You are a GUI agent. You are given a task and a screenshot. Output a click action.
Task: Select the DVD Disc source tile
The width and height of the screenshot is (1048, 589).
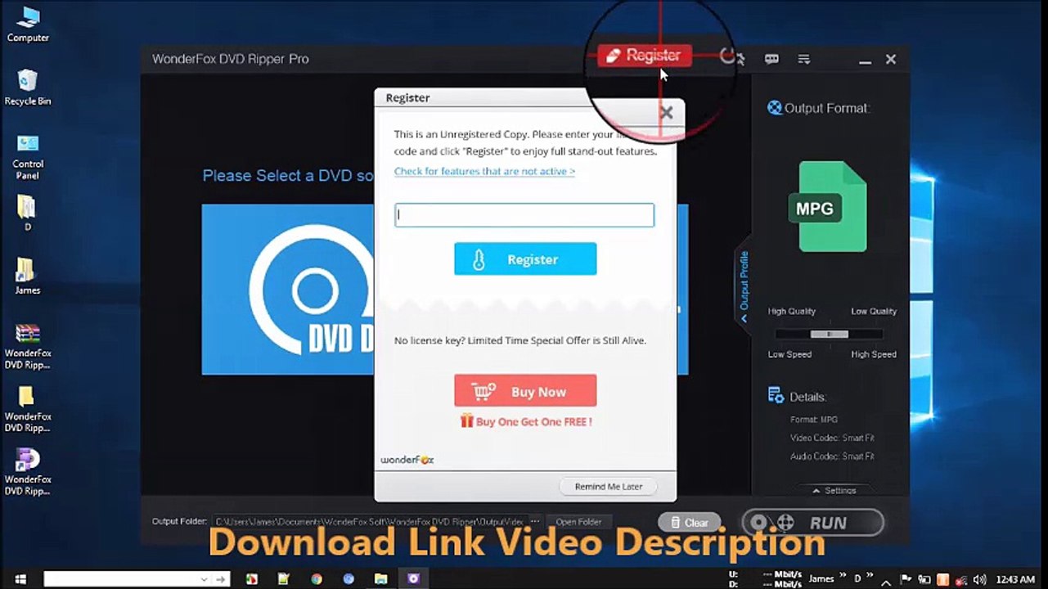[x=288, y=290]
